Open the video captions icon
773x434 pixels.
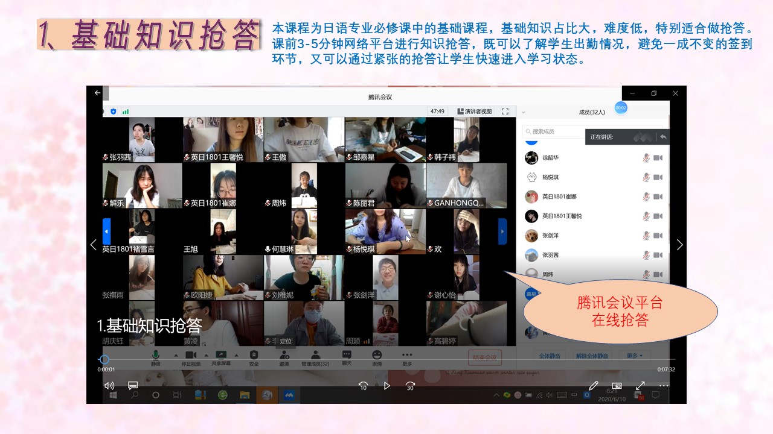click(133, 386)
